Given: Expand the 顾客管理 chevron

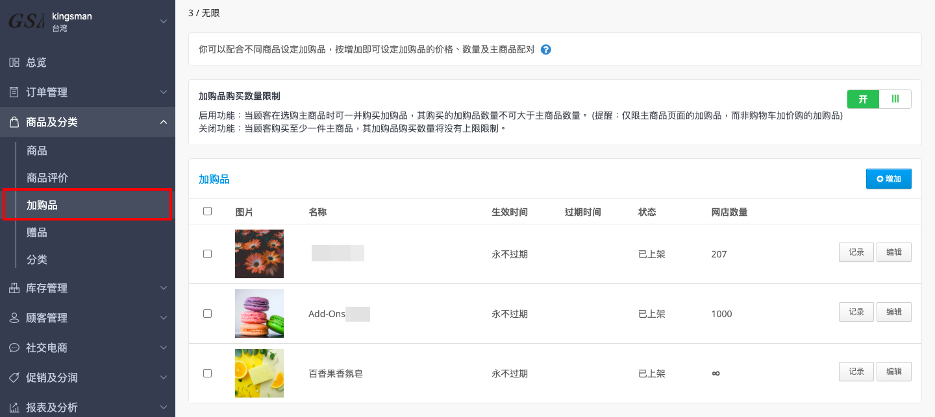Looking at the screenshot, I should click(163, 318).
